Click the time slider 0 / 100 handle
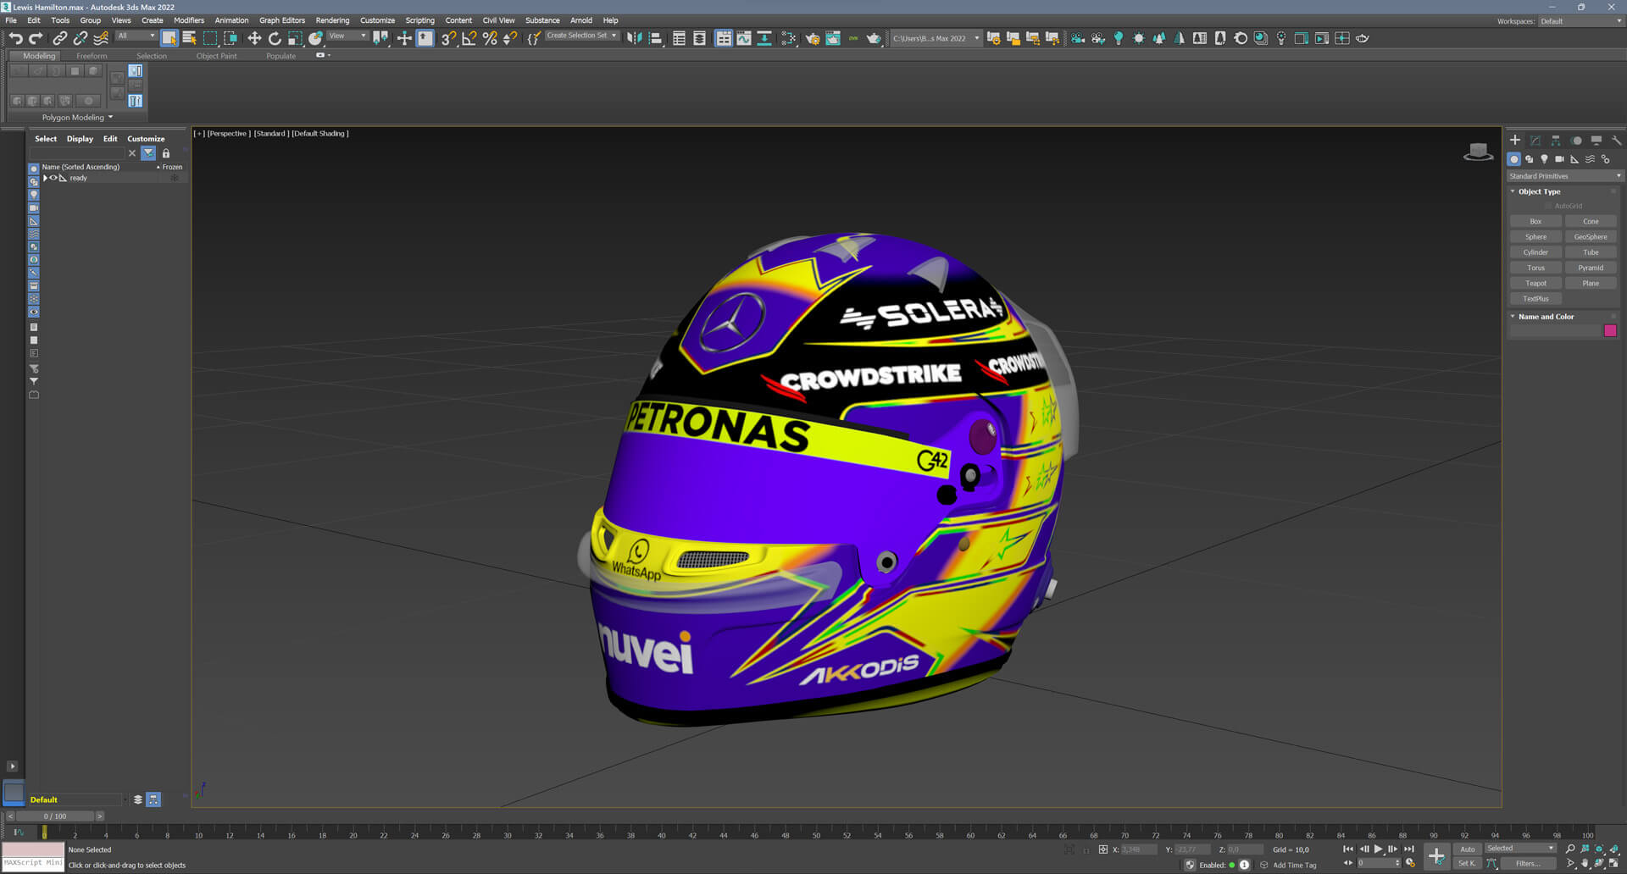This screenshot has width=1627, height=874. tap(55, 816)
